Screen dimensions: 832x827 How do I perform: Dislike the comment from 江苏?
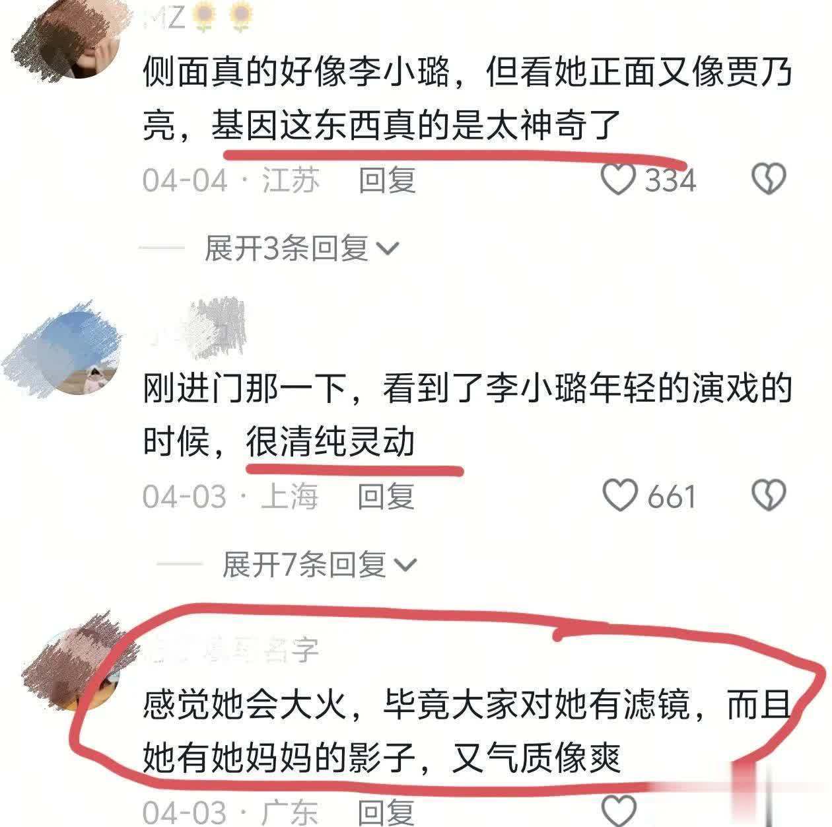click(x=769, y=179)
